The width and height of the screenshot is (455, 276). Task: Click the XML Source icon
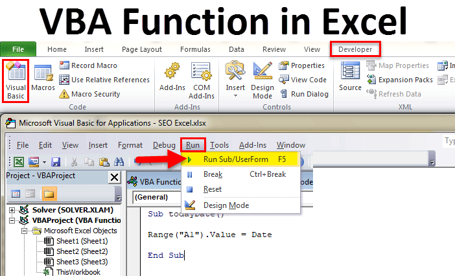point(350,78)
